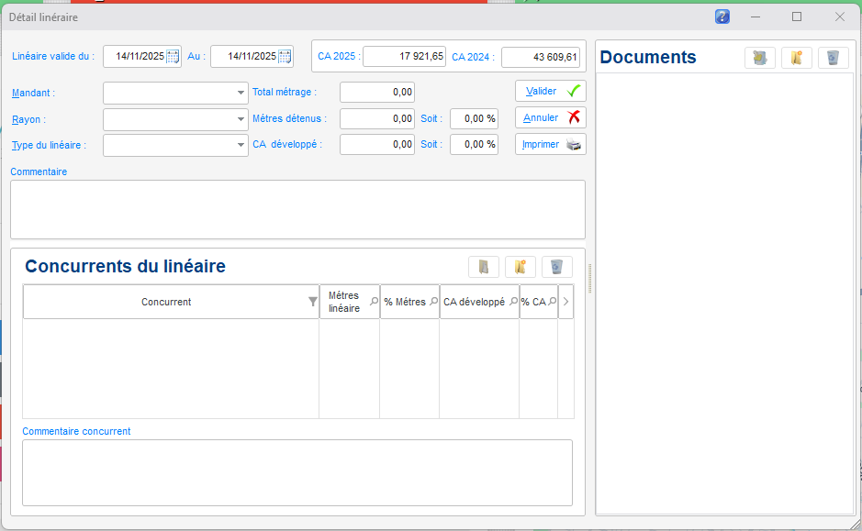This screenshot has height=531, width=862.
Task: Delete competitor using Concurrents trash icon
Action: [556, 267]
